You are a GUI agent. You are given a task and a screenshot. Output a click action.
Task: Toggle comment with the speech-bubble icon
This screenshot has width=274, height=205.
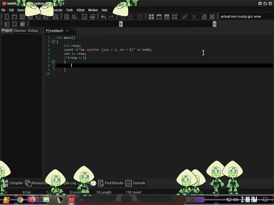click(140, 17)
